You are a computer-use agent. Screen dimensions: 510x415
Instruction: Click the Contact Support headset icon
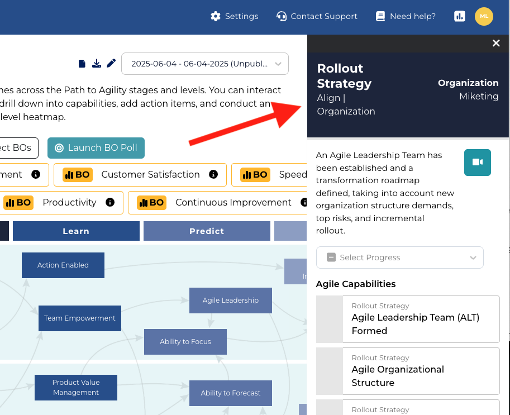pos(282,16)
